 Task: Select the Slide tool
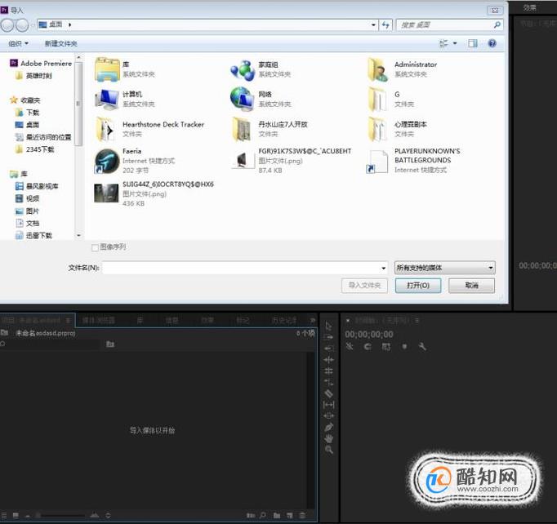tap(328, 415)
